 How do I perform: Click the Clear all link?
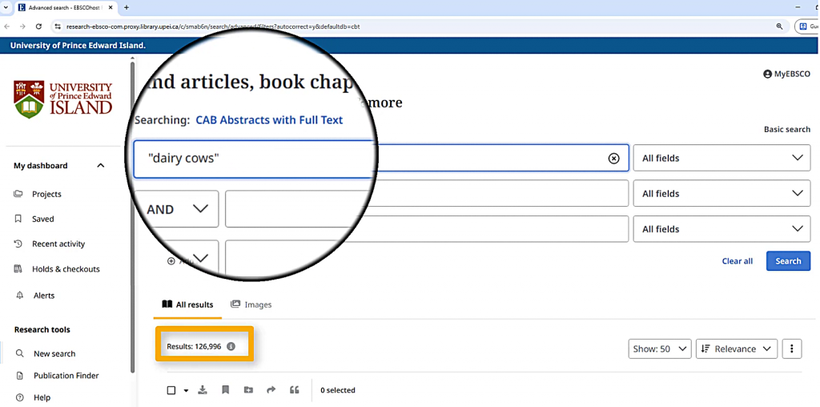click(x=737, y=261)
